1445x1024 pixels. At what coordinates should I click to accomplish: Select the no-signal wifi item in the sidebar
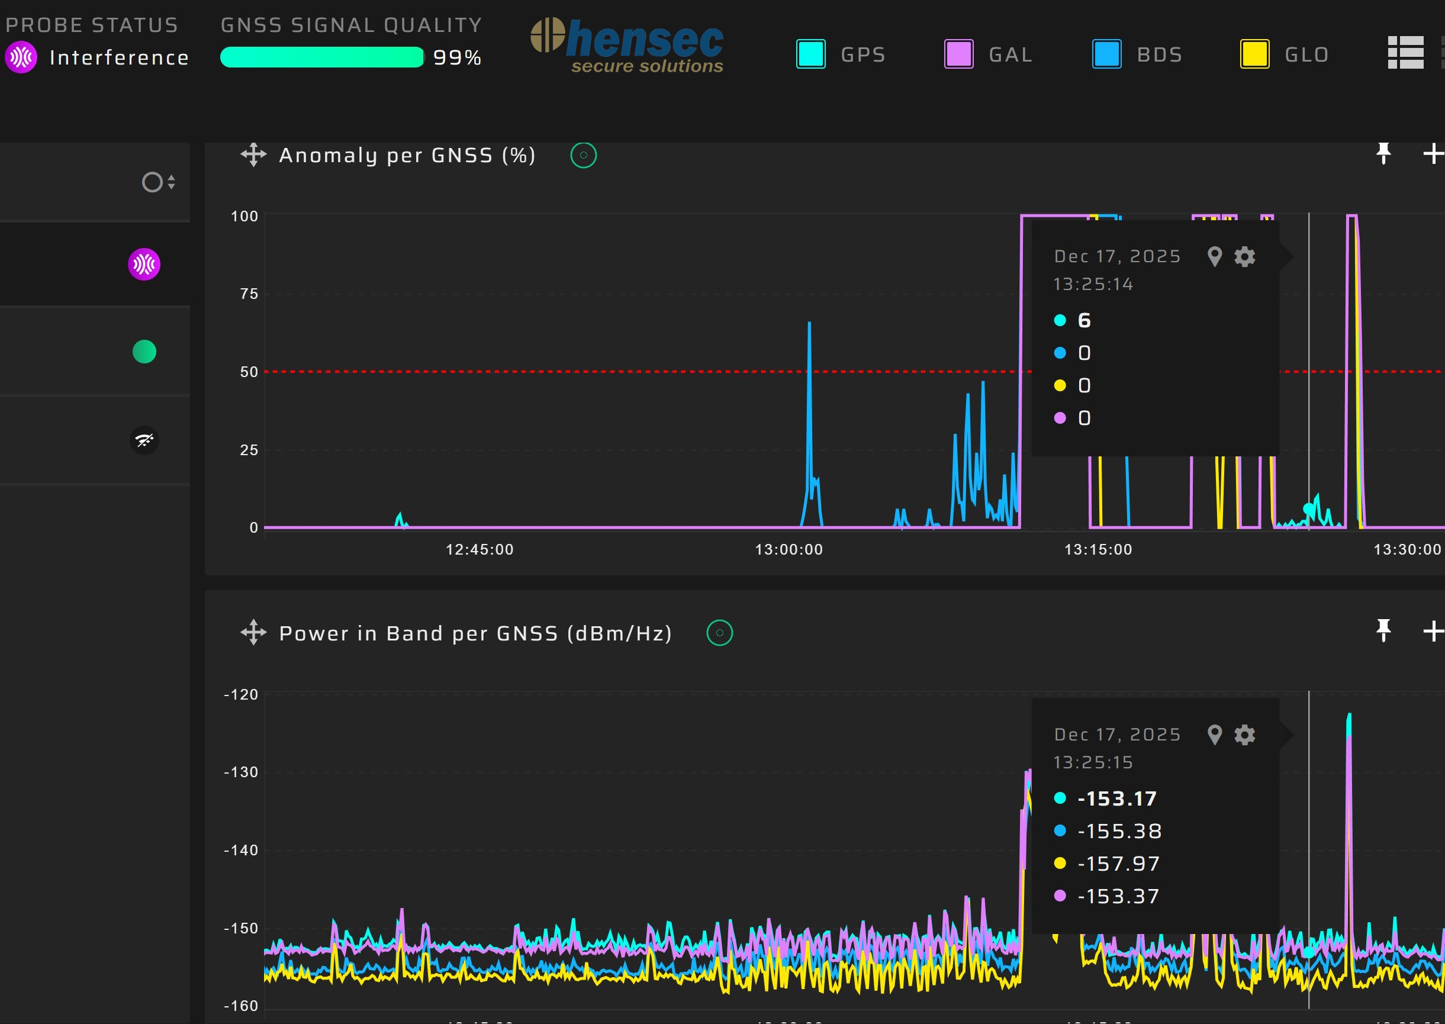click(x=144, y=440)
